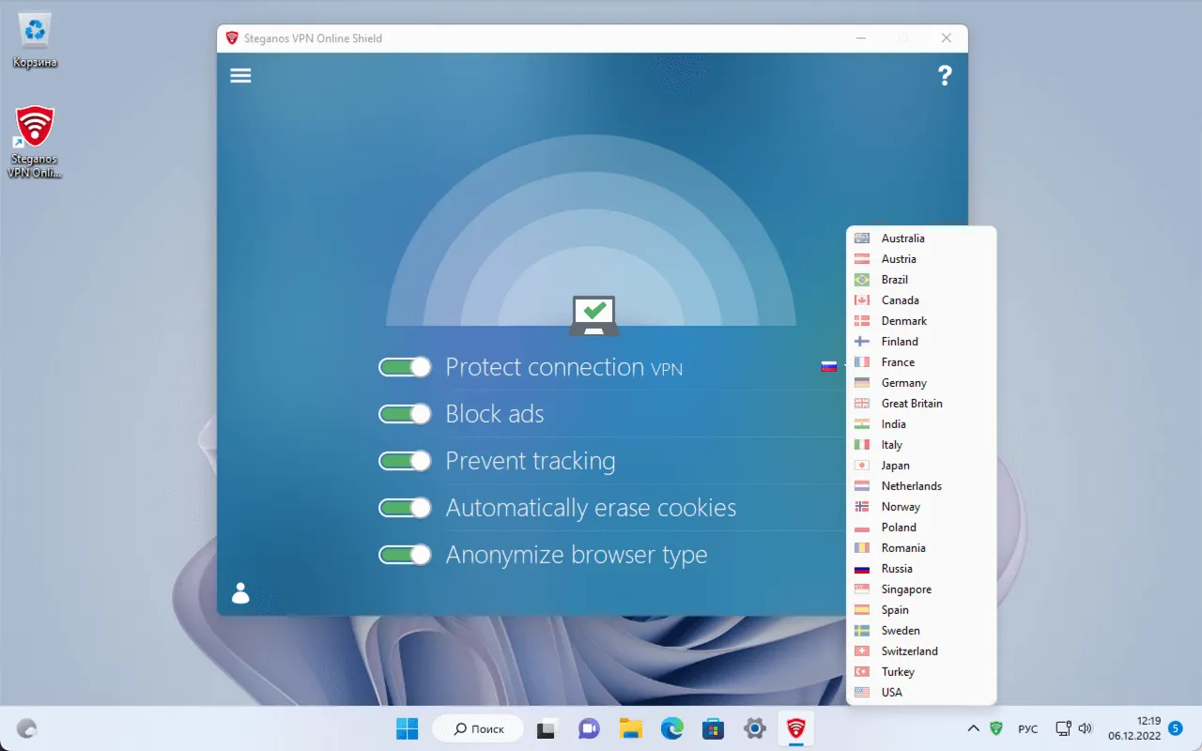Turn off Prevent tracking toggle
Screen dimensions: 1202x751
click(405, 461)
